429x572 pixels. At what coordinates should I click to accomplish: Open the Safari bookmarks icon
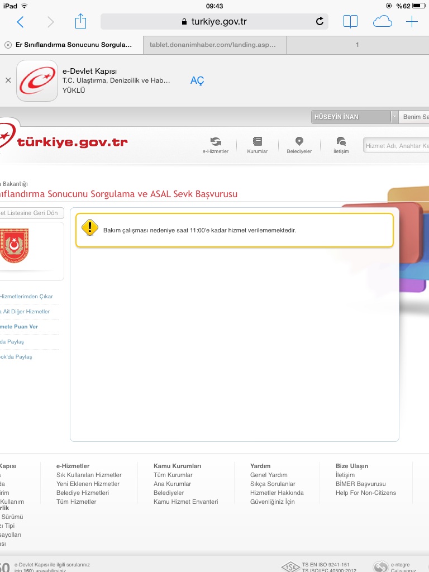(350, 22)
